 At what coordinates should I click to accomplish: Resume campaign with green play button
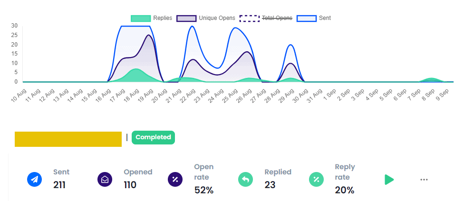(389, 179)
